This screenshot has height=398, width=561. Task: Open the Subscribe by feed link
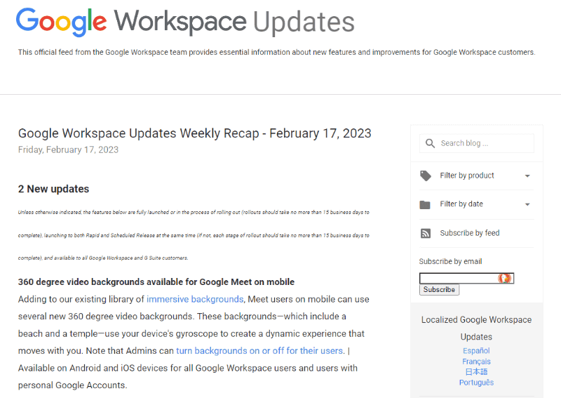(x=469, y=233)
